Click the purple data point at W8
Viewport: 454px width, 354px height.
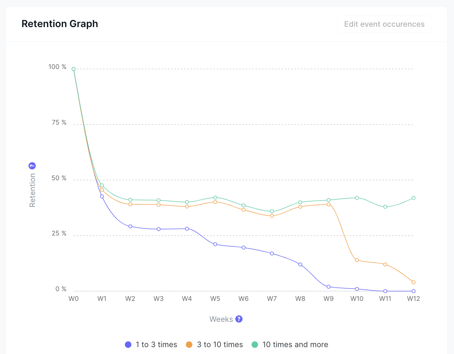pos(300,264)
